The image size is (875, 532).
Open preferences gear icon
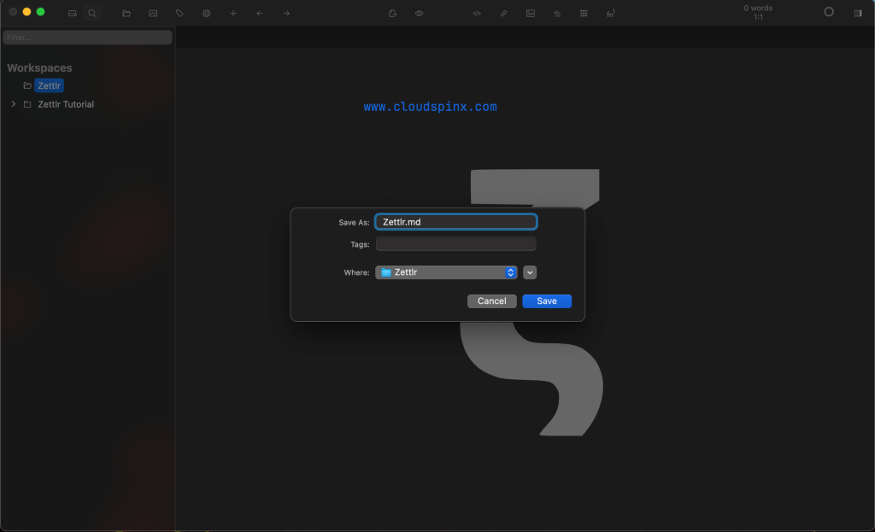click(207, 14)
